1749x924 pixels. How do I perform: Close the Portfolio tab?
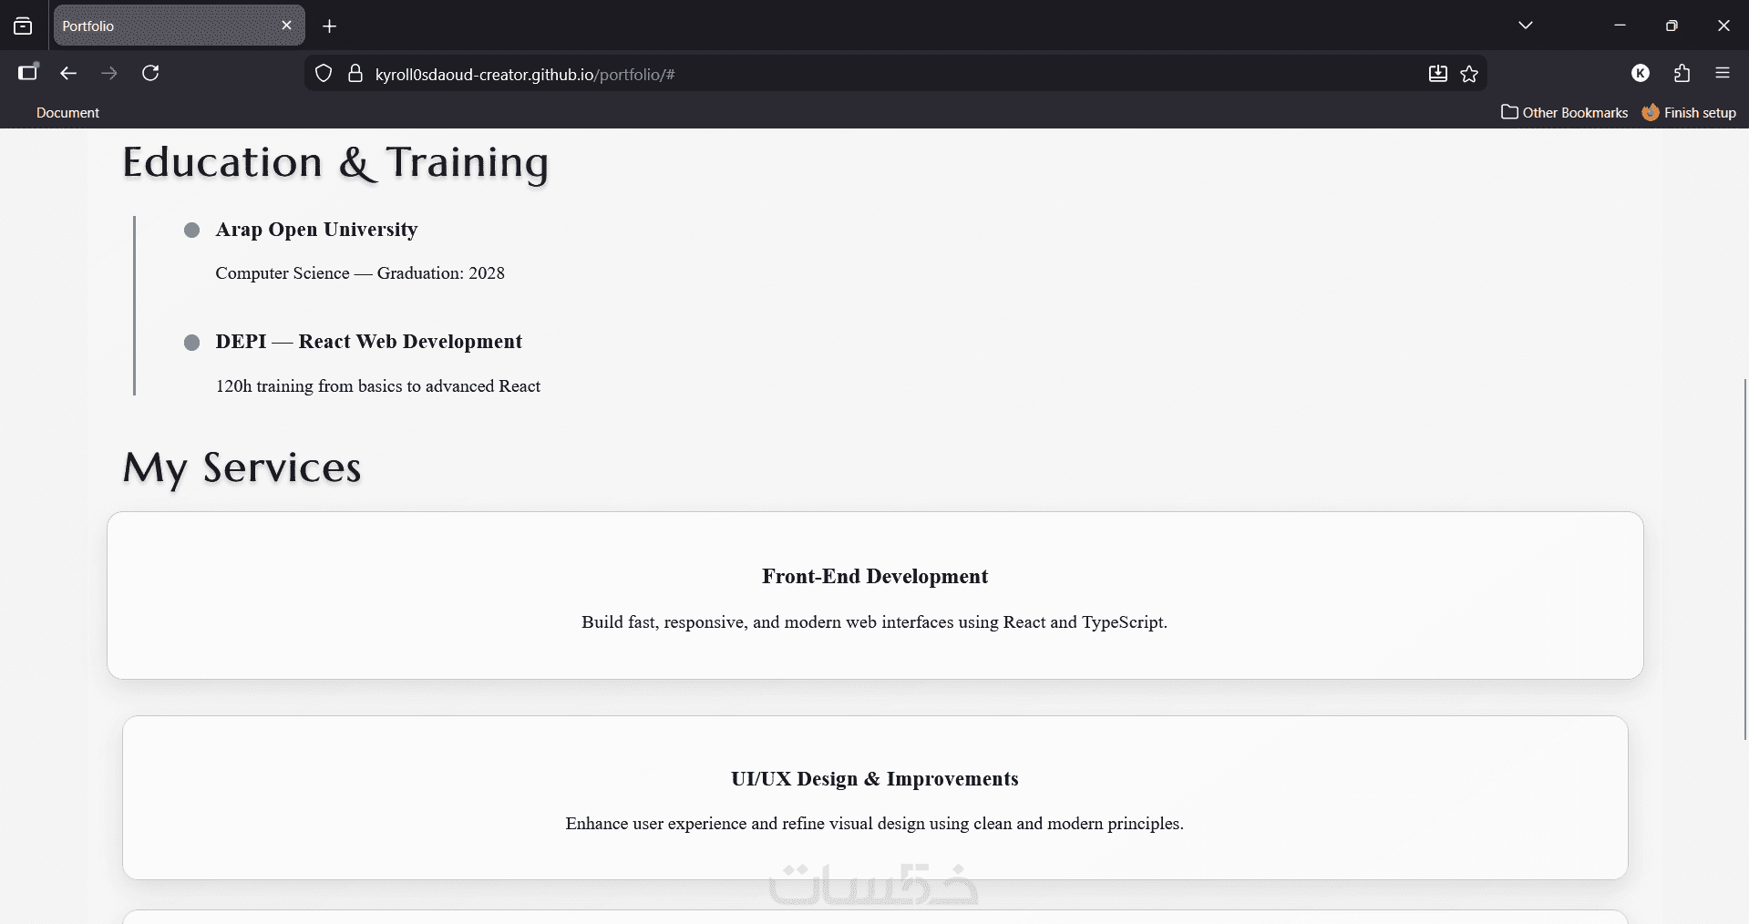pos(286,26)
